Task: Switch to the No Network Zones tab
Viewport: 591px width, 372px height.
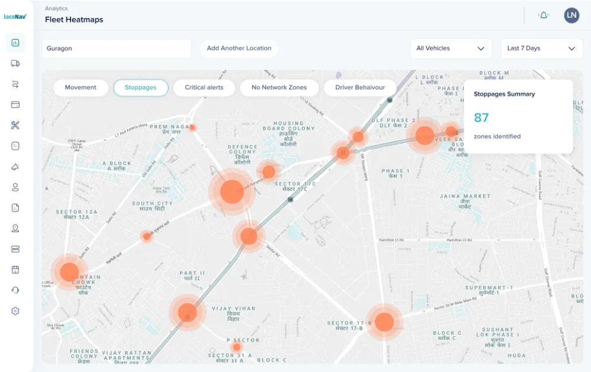Action: [x=280, y=88]
